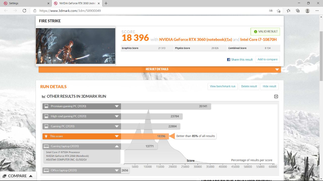The image size is (323, 181).
Task: Expand Gaming PC (2020) arrow
Action: (x=117, y=126)
